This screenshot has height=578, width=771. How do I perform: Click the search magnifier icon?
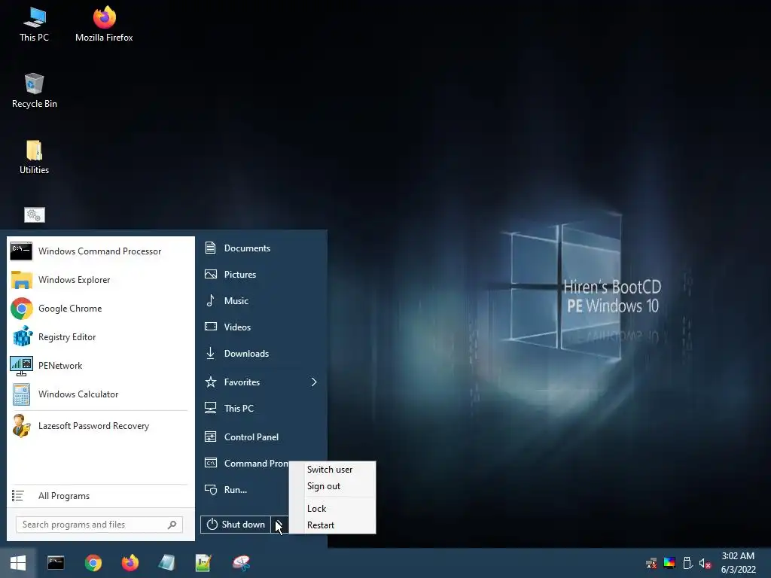172,525
